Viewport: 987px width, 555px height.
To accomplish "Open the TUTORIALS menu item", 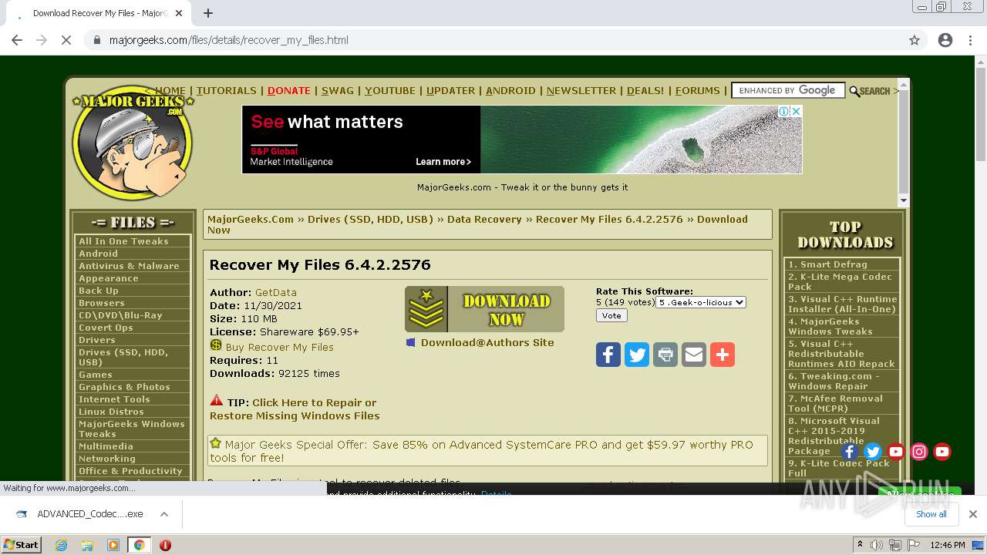I will point(226,90).
